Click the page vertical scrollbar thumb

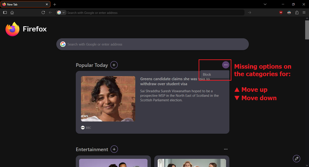307,30
